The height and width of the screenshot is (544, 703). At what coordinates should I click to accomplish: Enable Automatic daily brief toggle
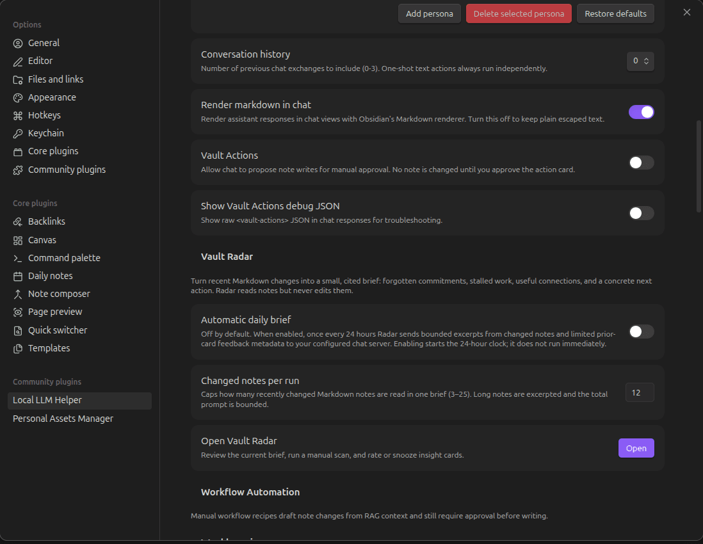(x=641, y=332)
